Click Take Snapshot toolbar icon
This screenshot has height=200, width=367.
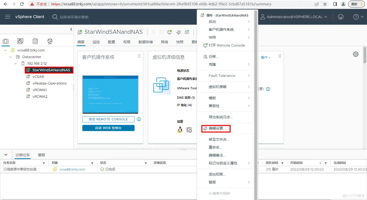(187, 32)
